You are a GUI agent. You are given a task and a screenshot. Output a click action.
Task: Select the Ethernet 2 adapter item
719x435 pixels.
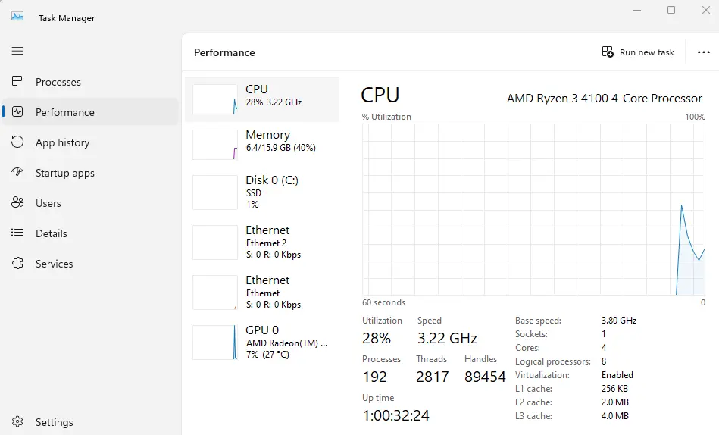262,243
